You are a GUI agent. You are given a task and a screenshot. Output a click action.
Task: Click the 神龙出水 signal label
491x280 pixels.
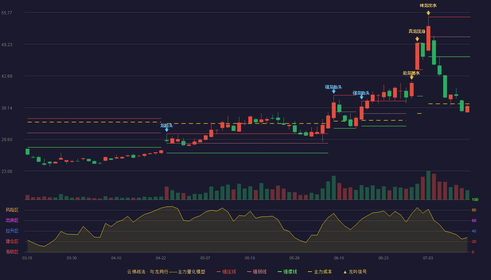pyautogui.click(x=428, y=6)
